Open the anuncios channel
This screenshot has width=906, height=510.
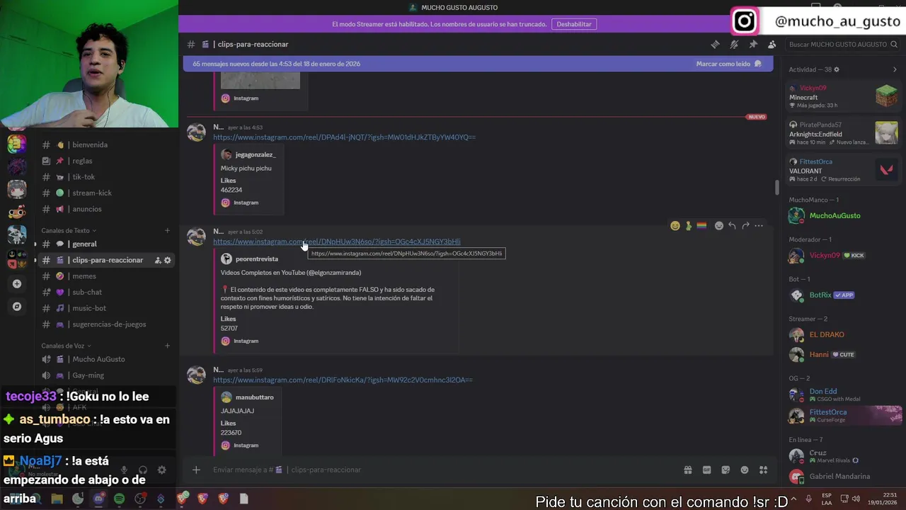[x=87, y=209]
